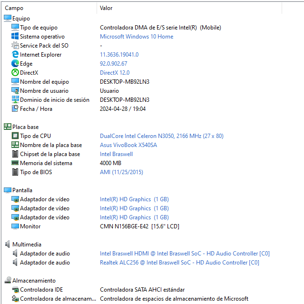
Task: Click the 2024-04-28 / 19:04 date value
Action: (x=123, y=109)
